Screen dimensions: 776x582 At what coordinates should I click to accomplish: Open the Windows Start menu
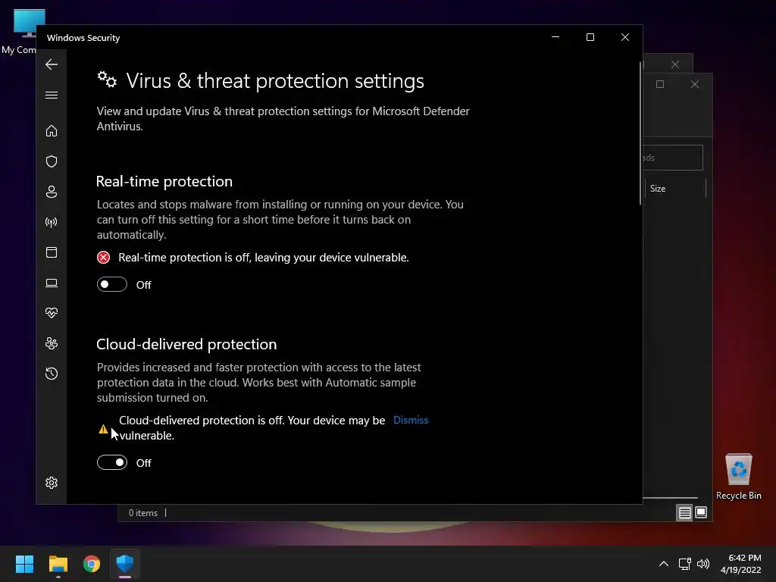pos(24,564)
